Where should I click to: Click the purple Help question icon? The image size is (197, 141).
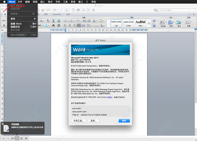[93, 10]
